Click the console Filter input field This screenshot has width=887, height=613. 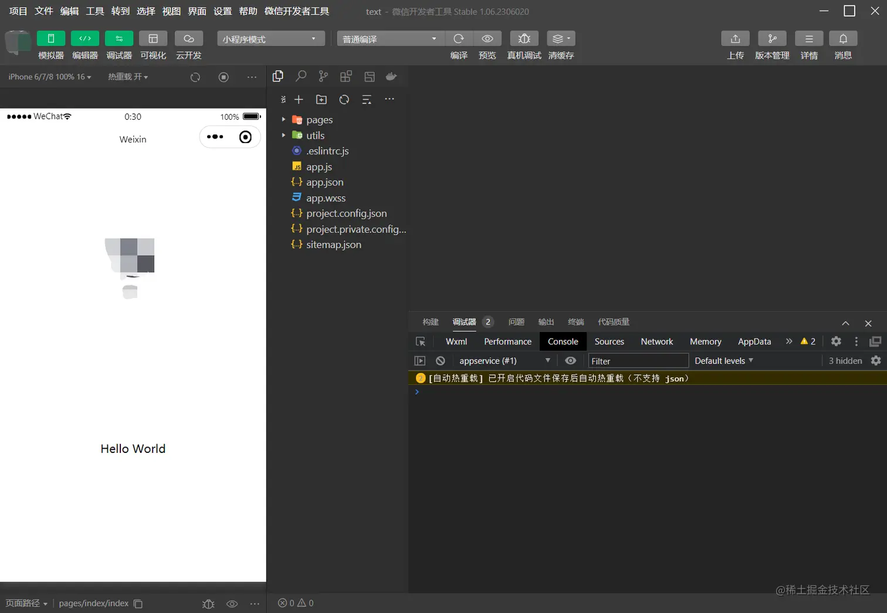(638, 361)
